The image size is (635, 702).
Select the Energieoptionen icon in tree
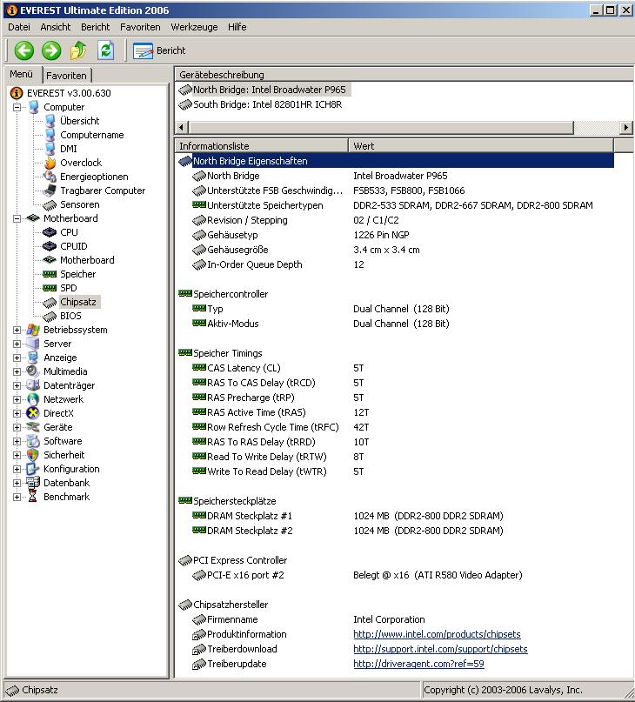[x=50, y=177]
